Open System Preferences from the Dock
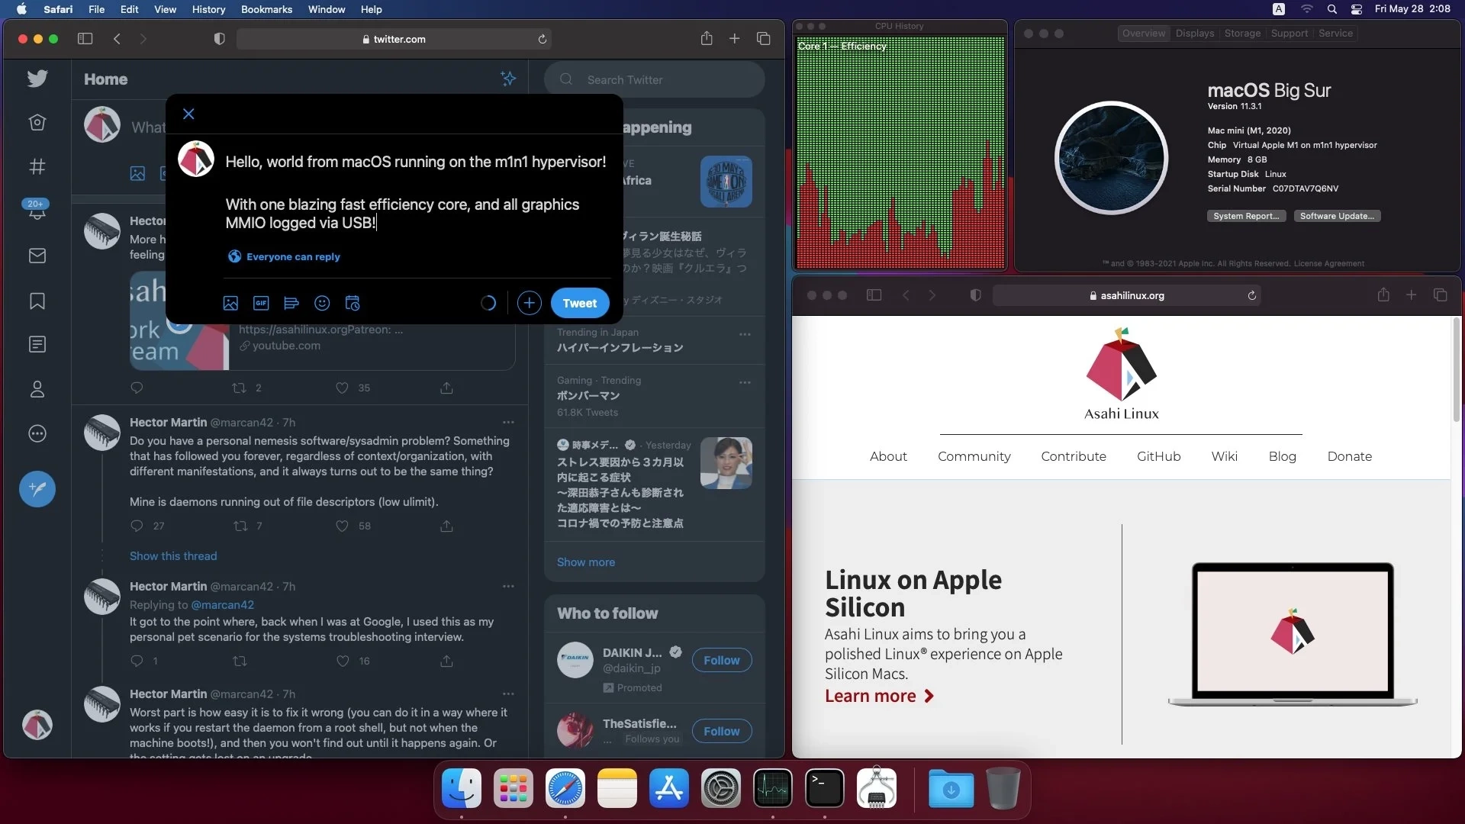Viewport: 1465px width, 824px height. pyautogui.click(x=720, y=788)
